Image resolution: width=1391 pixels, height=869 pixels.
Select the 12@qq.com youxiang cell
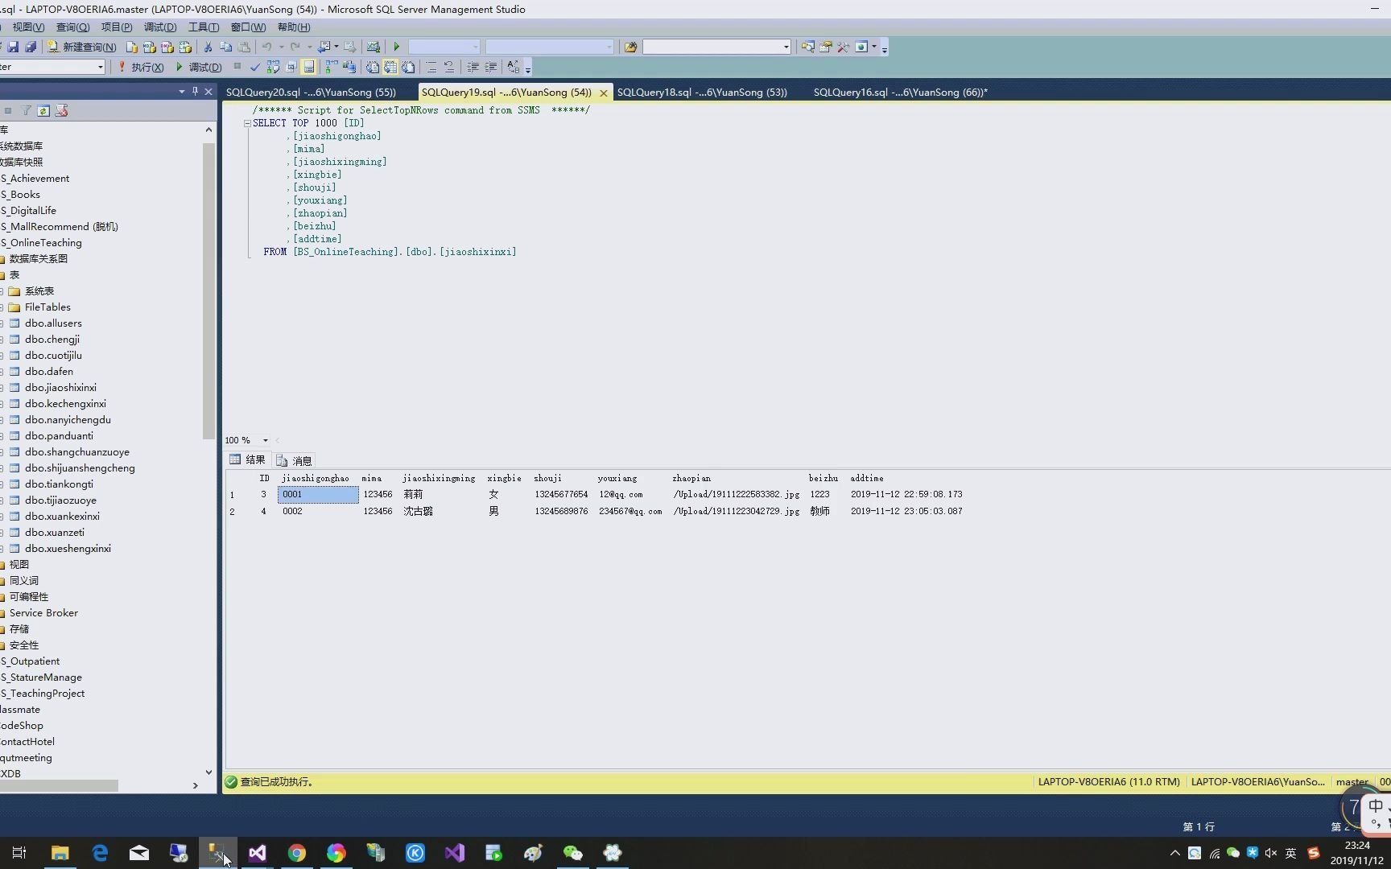[x=632, y=494]
